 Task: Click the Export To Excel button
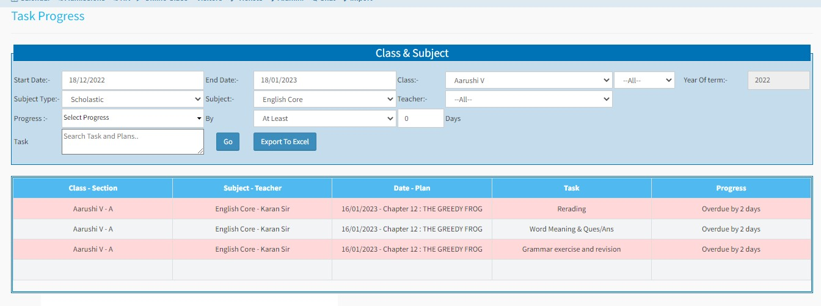coord(285,142)
